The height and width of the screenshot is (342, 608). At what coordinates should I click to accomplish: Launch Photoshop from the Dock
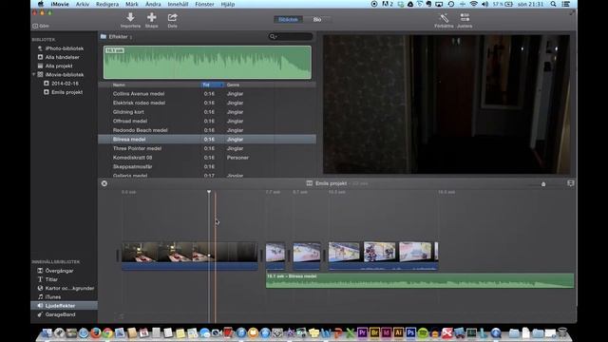click(410, 332)
